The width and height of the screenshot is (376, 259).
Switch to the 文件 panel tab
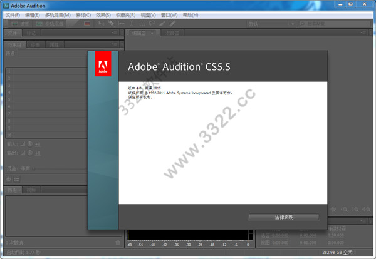(13, 33)
